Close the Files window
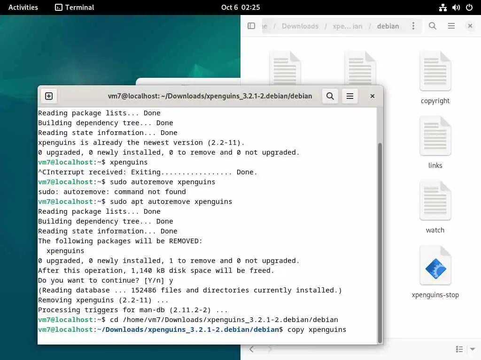The width and height of the screenshot is (481, 360). (x=470, y=26)
